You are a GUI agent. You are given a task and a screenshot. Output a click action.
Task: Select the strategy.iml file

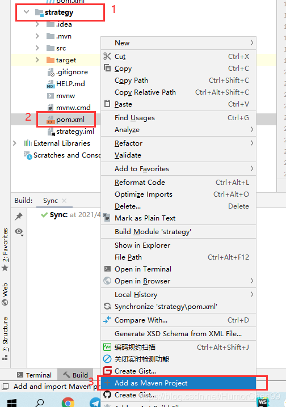tap(71, 132)
